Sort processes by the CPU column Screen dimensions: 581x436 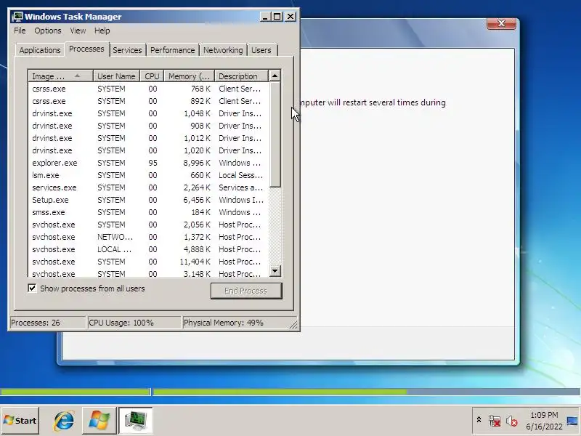[152, 76]
